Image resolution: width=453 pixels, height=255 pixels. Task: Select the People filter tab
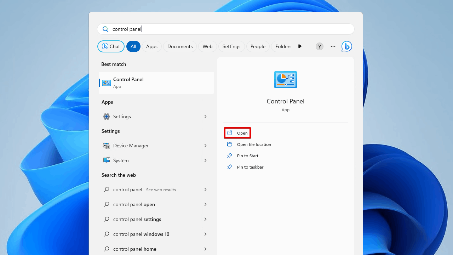coord(258,46)
